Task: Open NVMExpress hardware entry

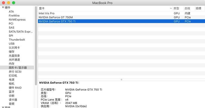Action: (x=17, y=20)
